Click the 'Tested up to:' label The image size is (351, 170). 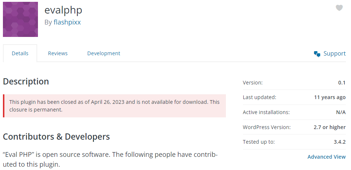tap(259, 142)
